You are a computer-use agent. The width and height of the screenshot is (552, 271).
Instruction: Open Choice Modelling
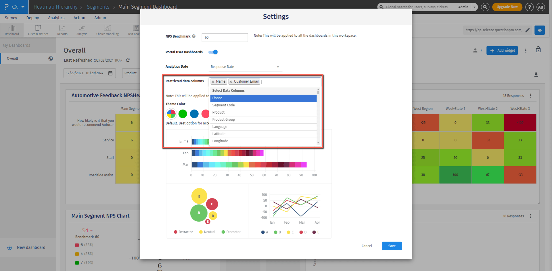pos(107,30)
